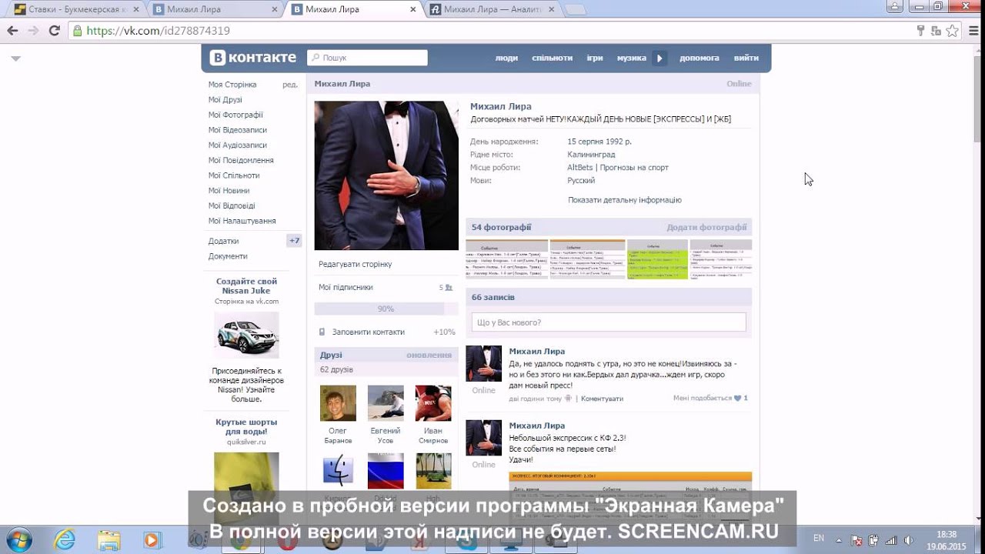Open the спільноти header menu

(x=552, y=58)
